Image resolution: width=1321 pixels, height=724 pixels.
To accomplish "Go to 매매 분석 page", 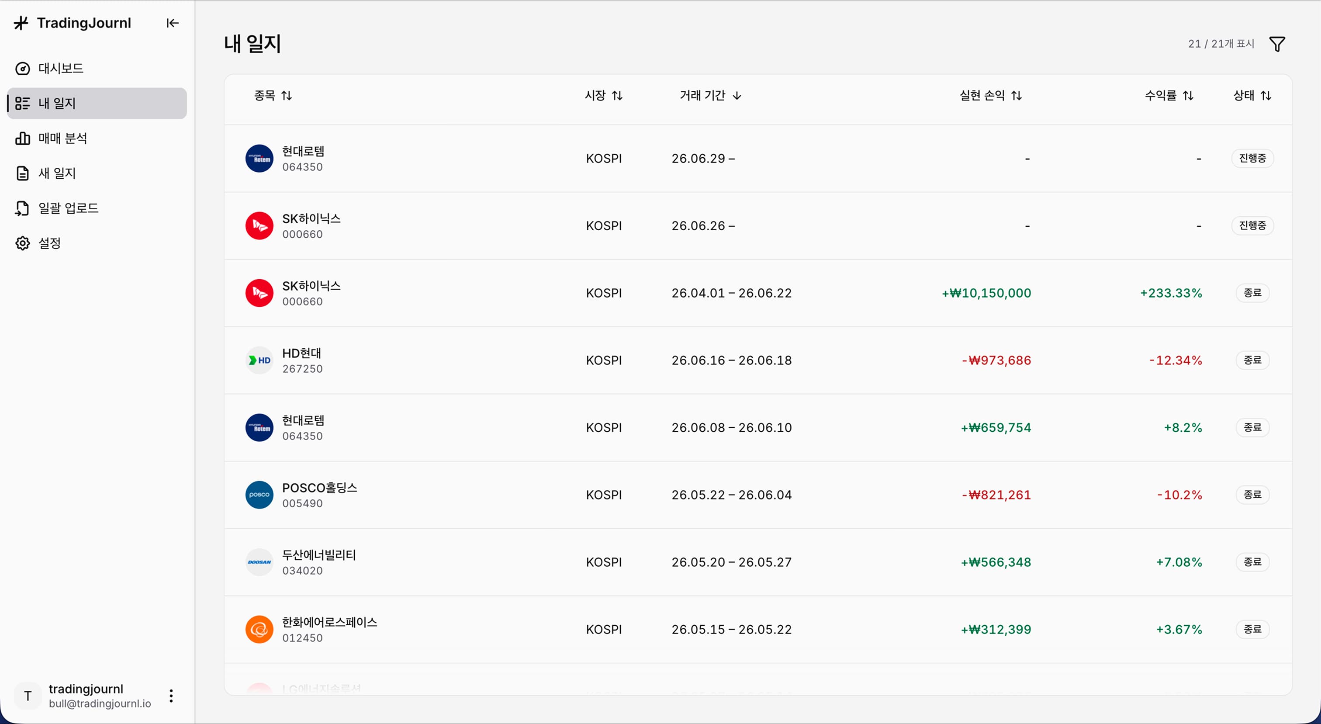I will [97, 138].
